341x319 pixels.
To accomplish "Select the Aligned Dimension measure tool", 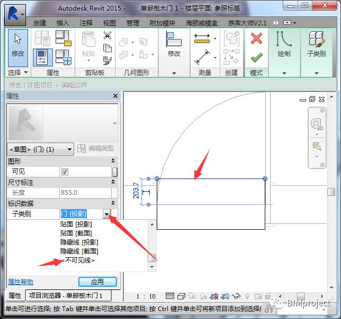I will tap(202, 39).
